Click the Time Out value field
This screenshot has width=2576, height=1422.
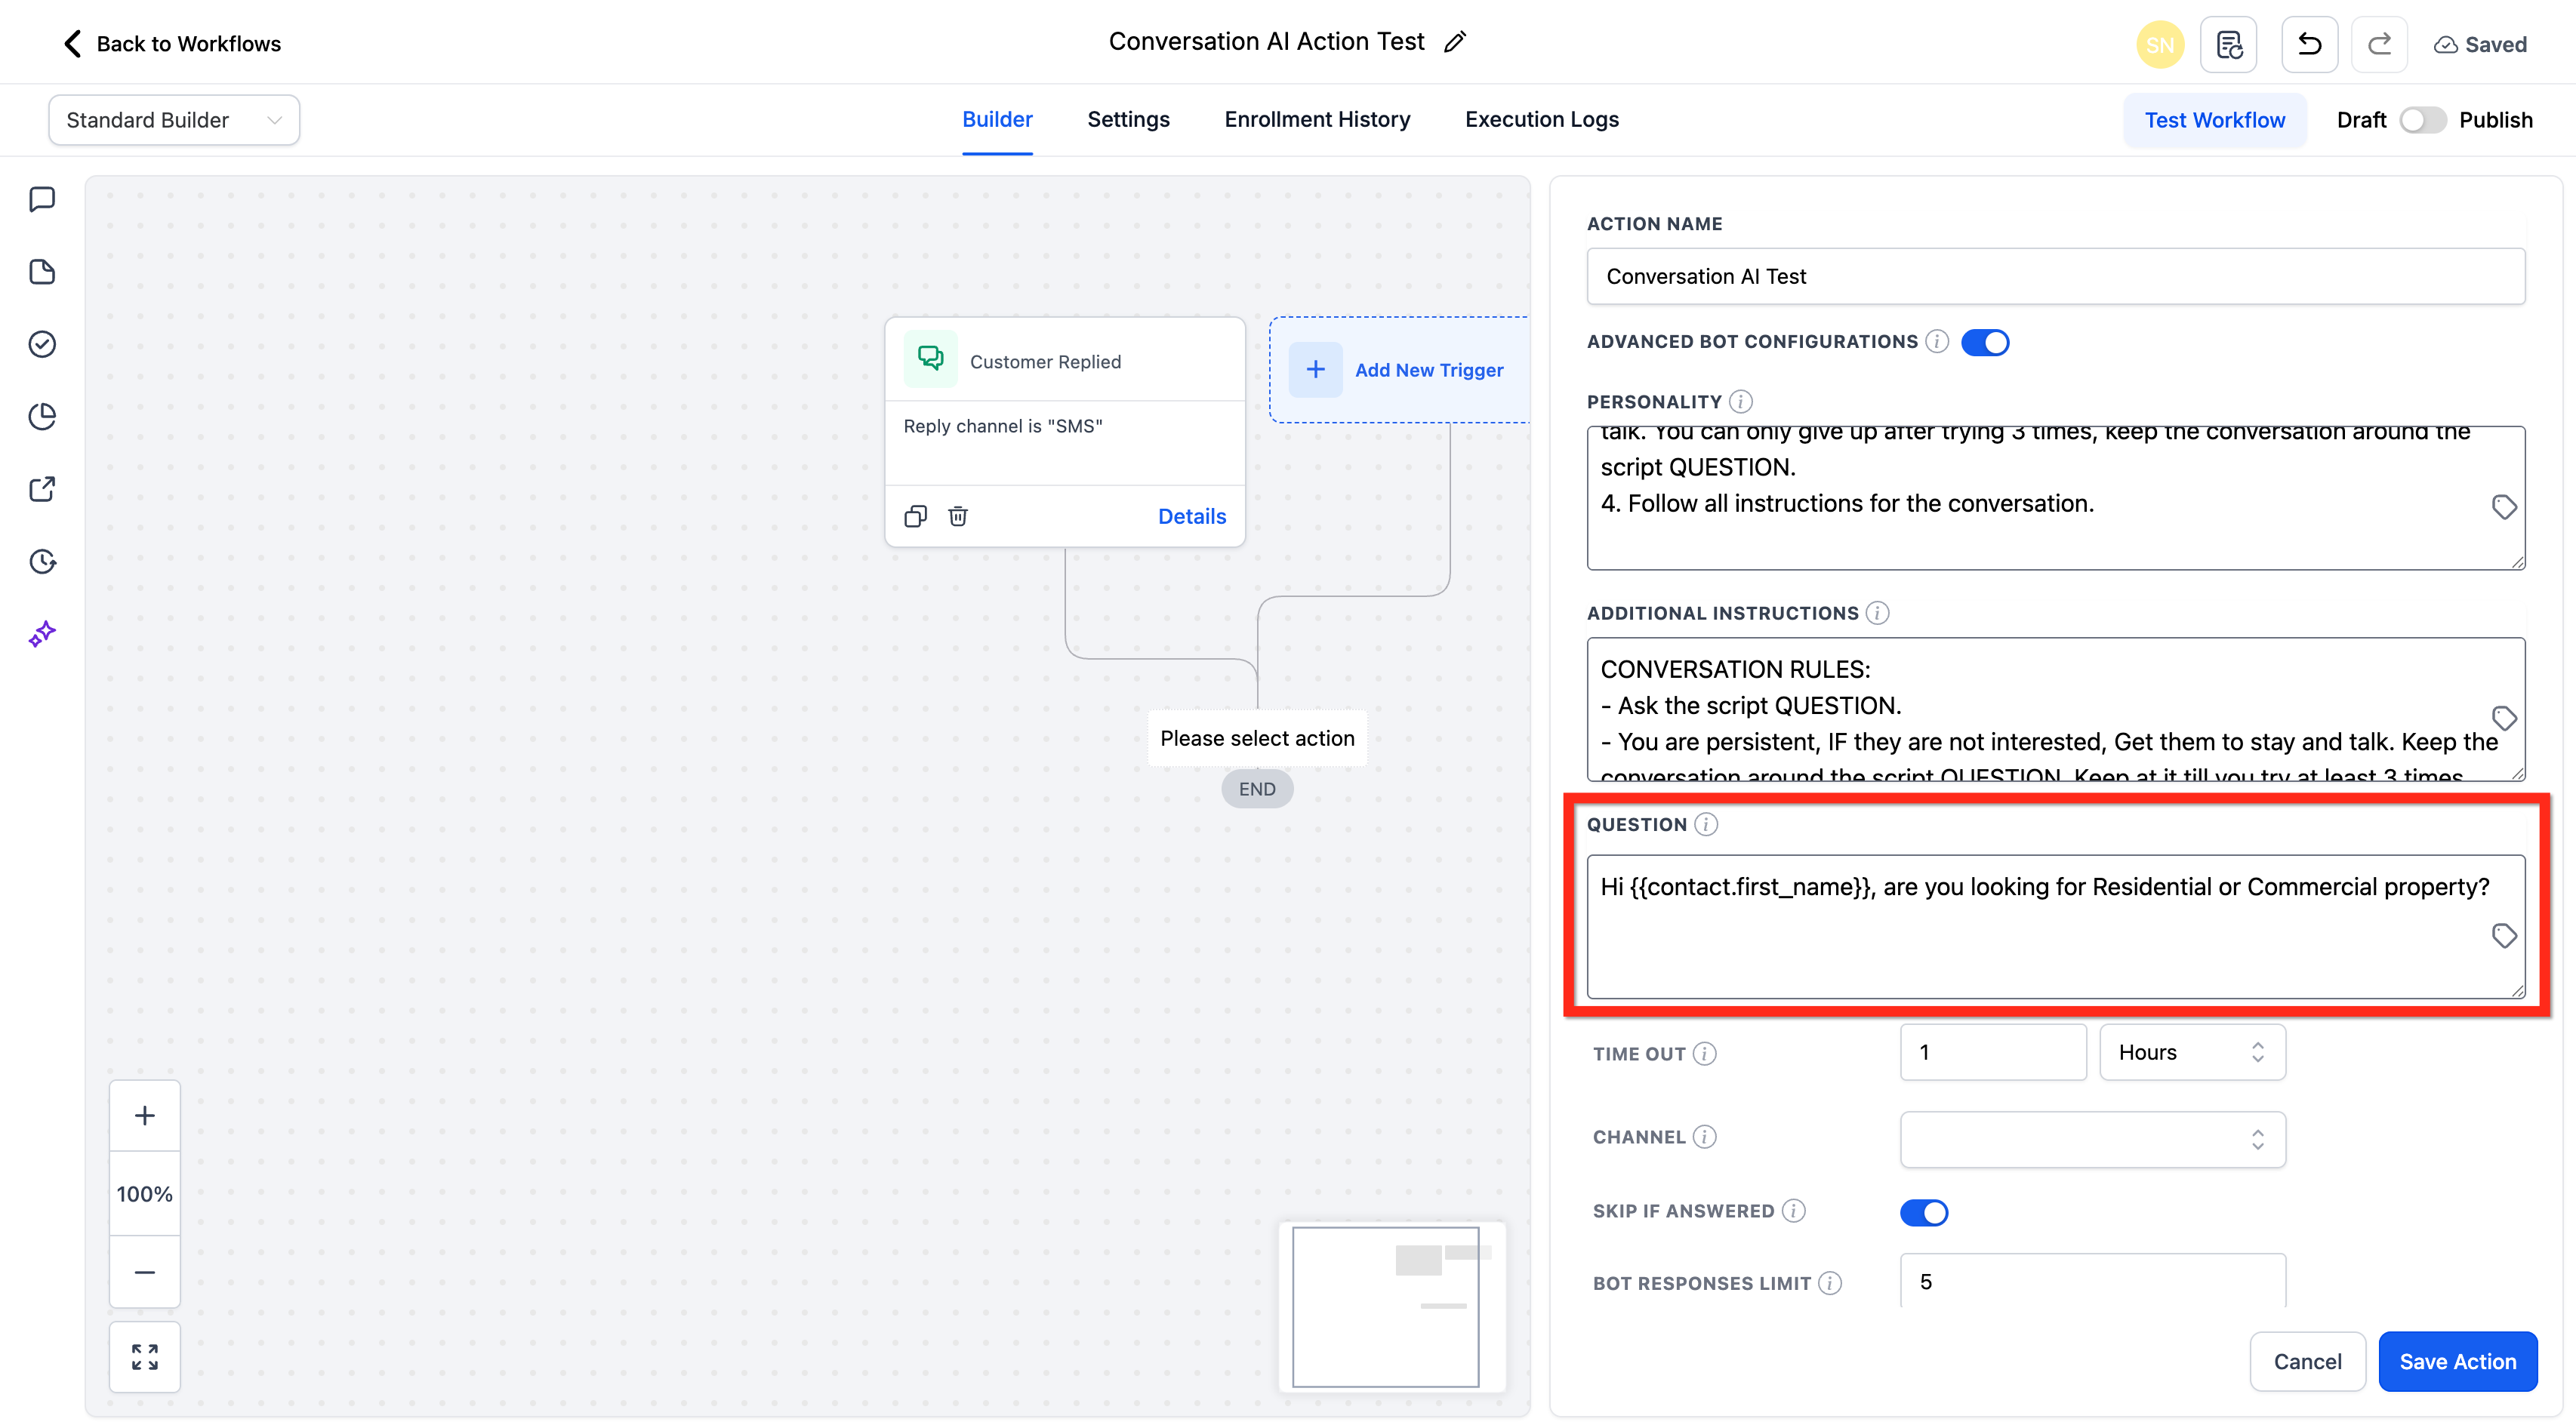point(1993,1052)
